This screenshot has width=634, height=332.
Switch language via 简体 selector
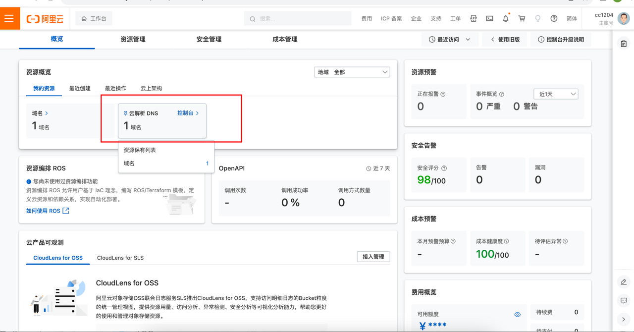[x=572, y=19]
